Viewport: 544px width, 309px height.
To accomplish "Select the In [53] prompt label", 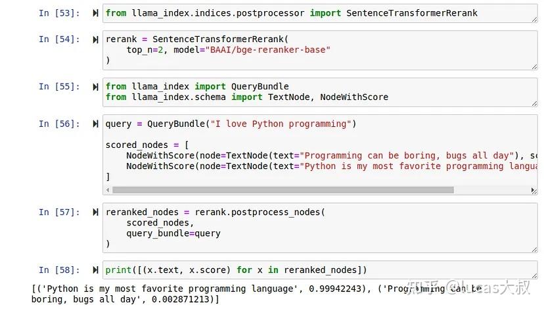I will [x=59, y=13].
